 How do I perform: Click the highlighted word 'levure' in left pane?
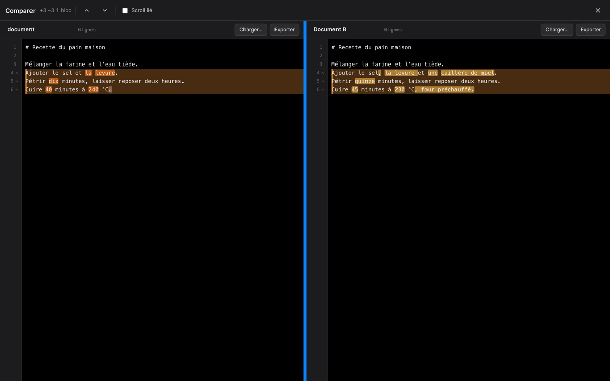[x=105, y=73]
